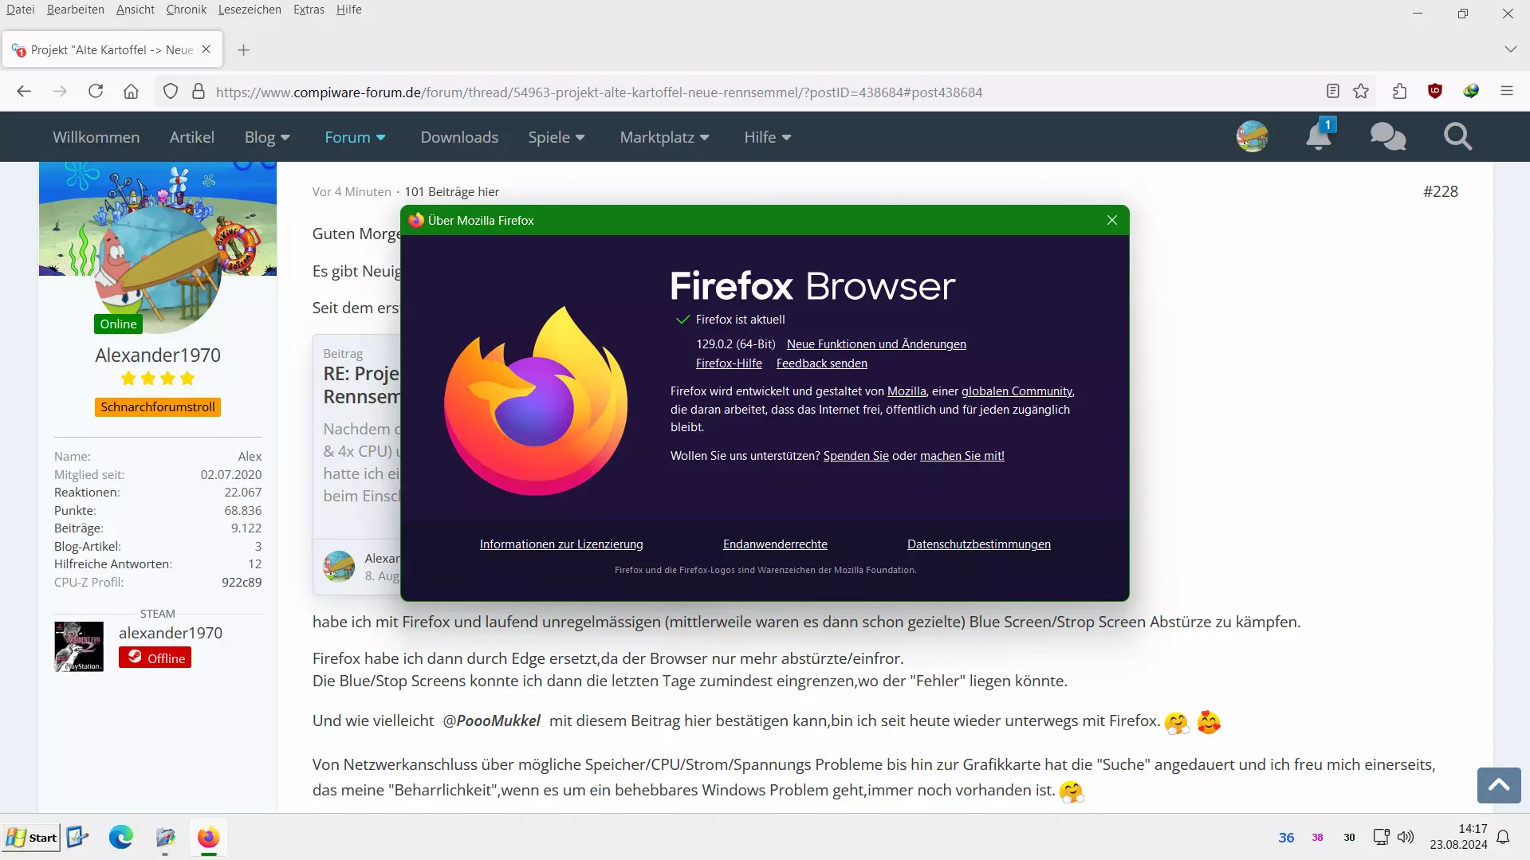
Task: Click the @PoooMukkel mention
Action: click(x=492, y=721)
